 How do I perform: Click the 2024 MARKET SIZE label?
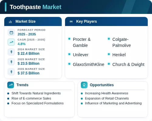[31, 49]
